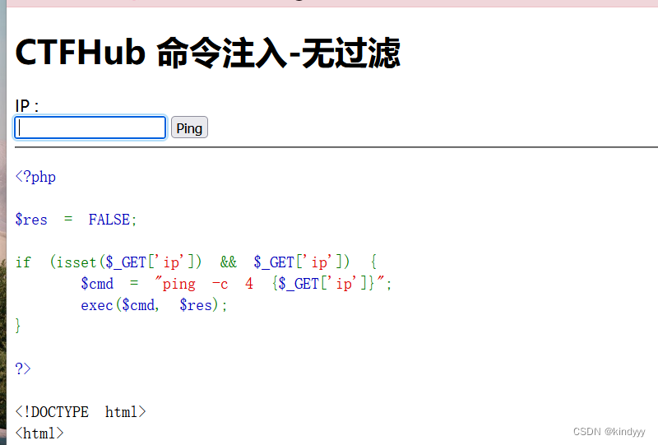Click the "if (isset($_GET['ip'])" code line
The image size is (658, 445).
[x=196, y=262]
